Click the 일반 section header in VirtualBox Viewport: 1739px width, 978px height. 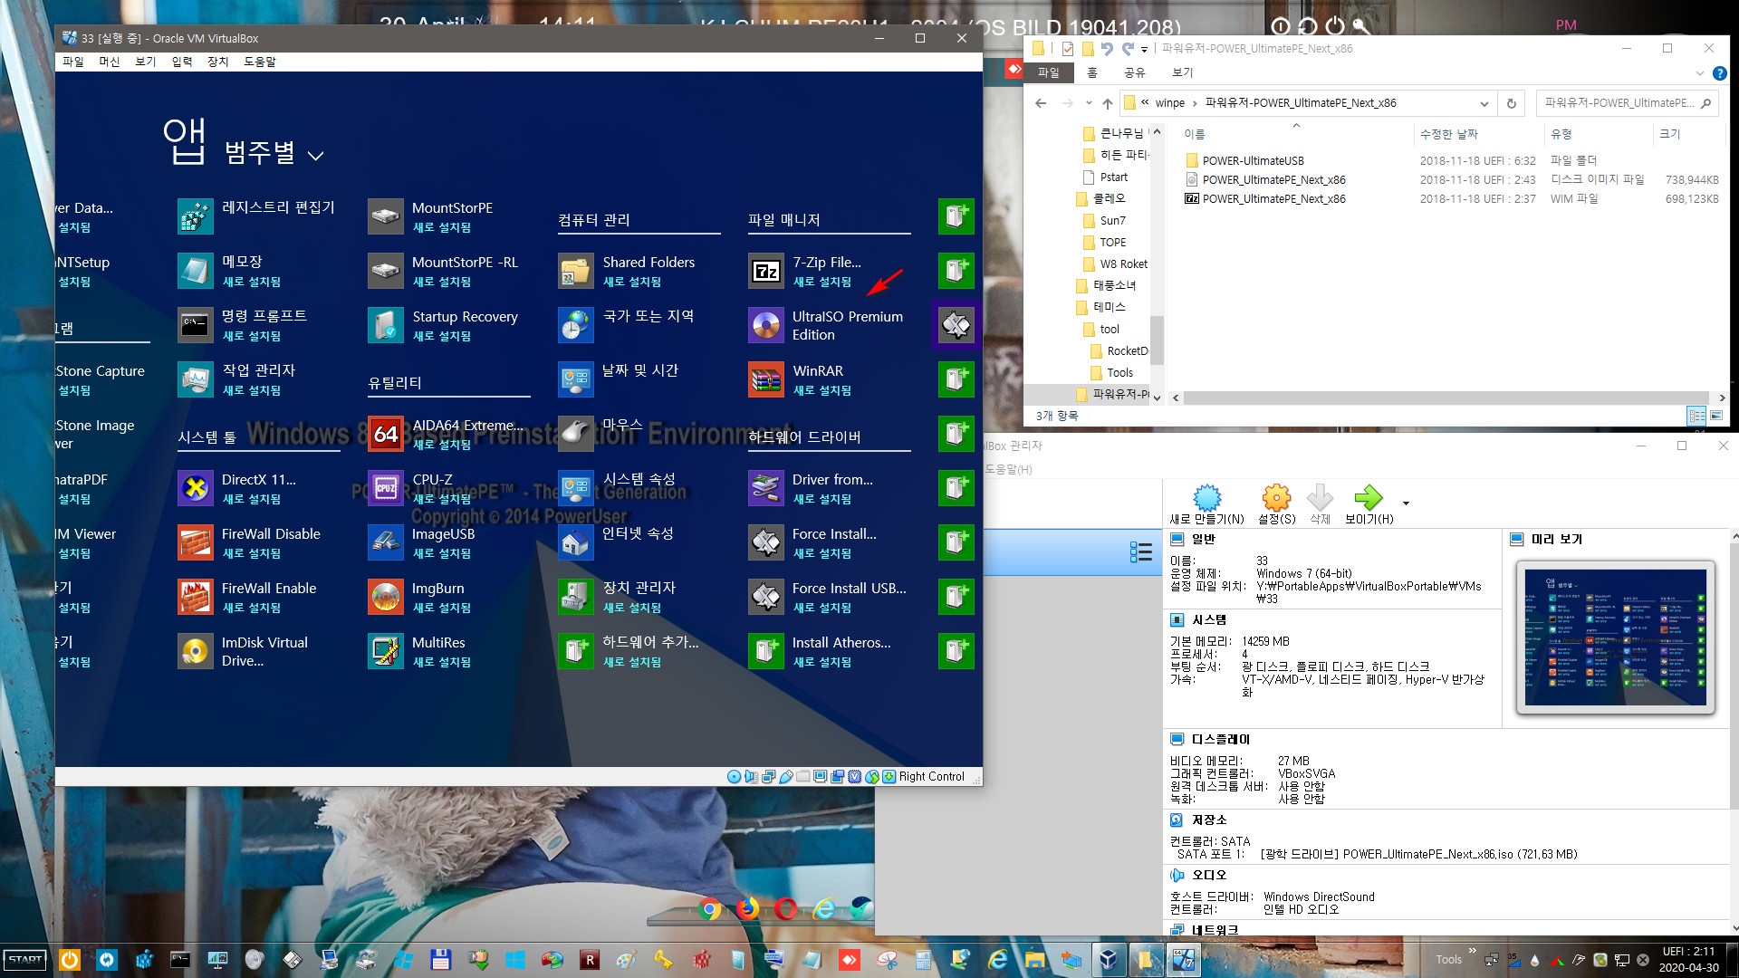tap(1203, 539)
